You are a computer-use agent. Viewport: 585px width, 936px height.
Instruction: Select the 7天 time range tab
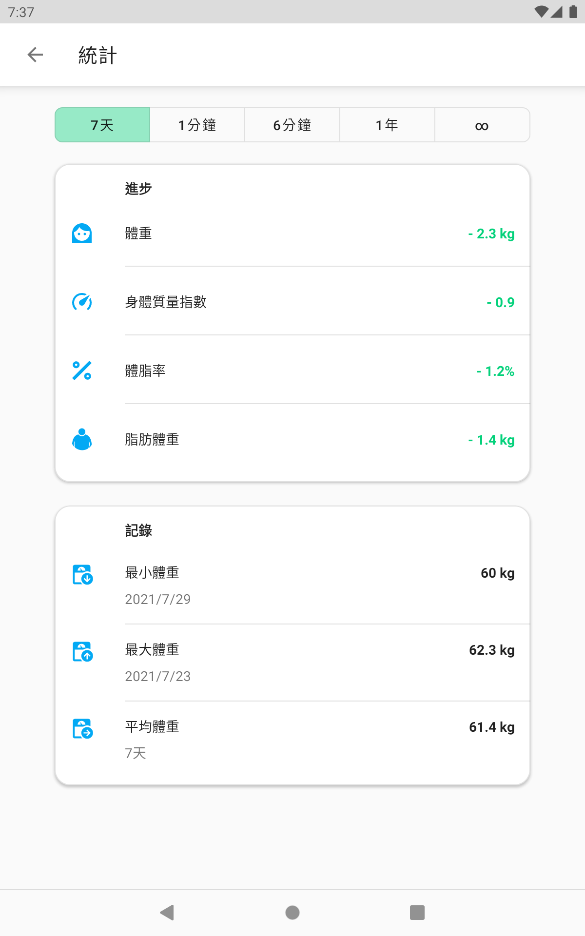(x=102, y=125)
